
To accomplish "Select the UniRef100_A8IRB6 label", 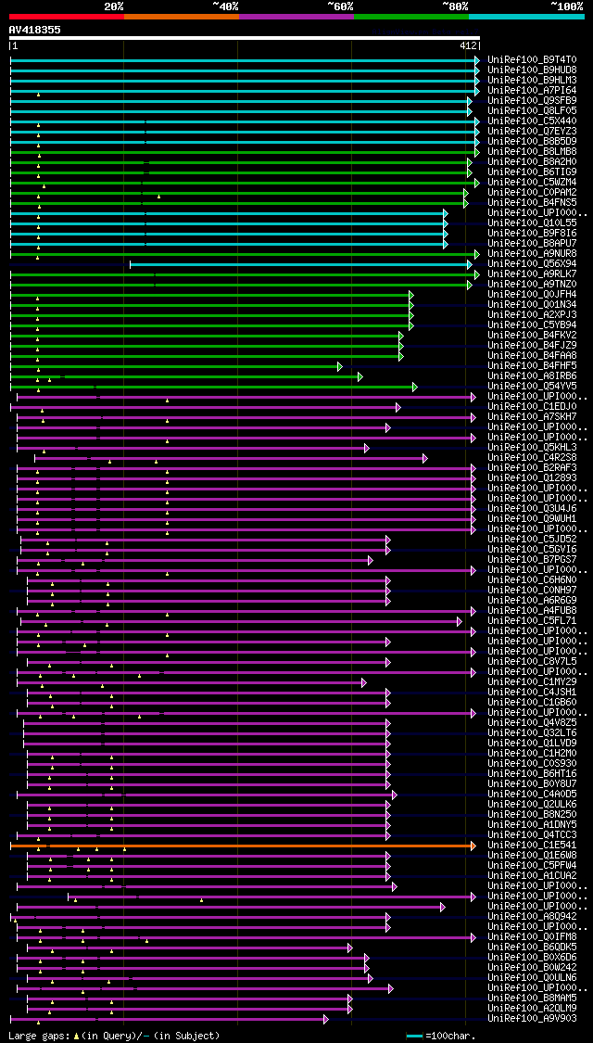I will (x=532, y=375).
